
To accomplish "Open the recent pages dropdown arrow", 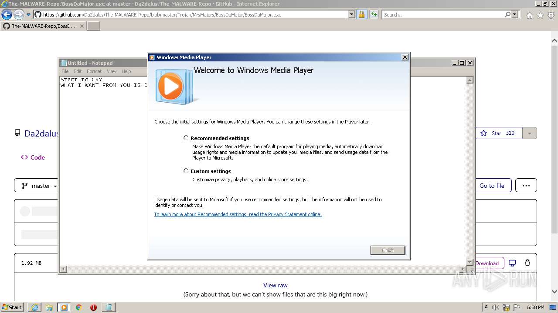I will click(x=29, y=14).
